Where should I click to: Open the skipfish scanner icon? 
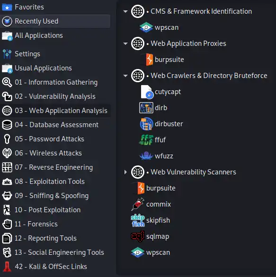[x=138, y=220]
